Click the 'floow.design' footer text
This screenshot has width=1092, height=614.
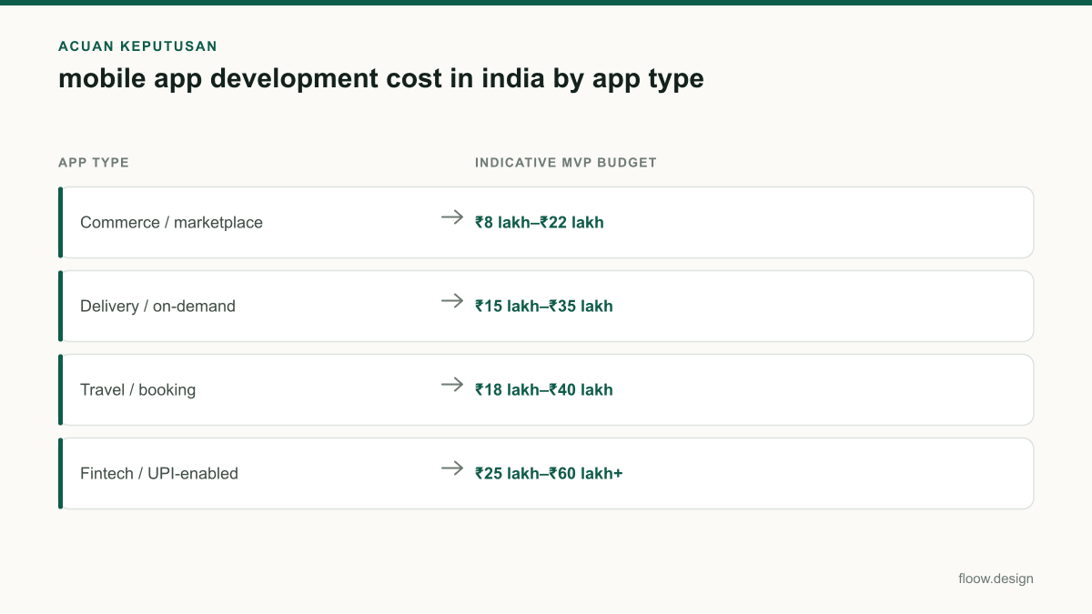pos(996,579)
